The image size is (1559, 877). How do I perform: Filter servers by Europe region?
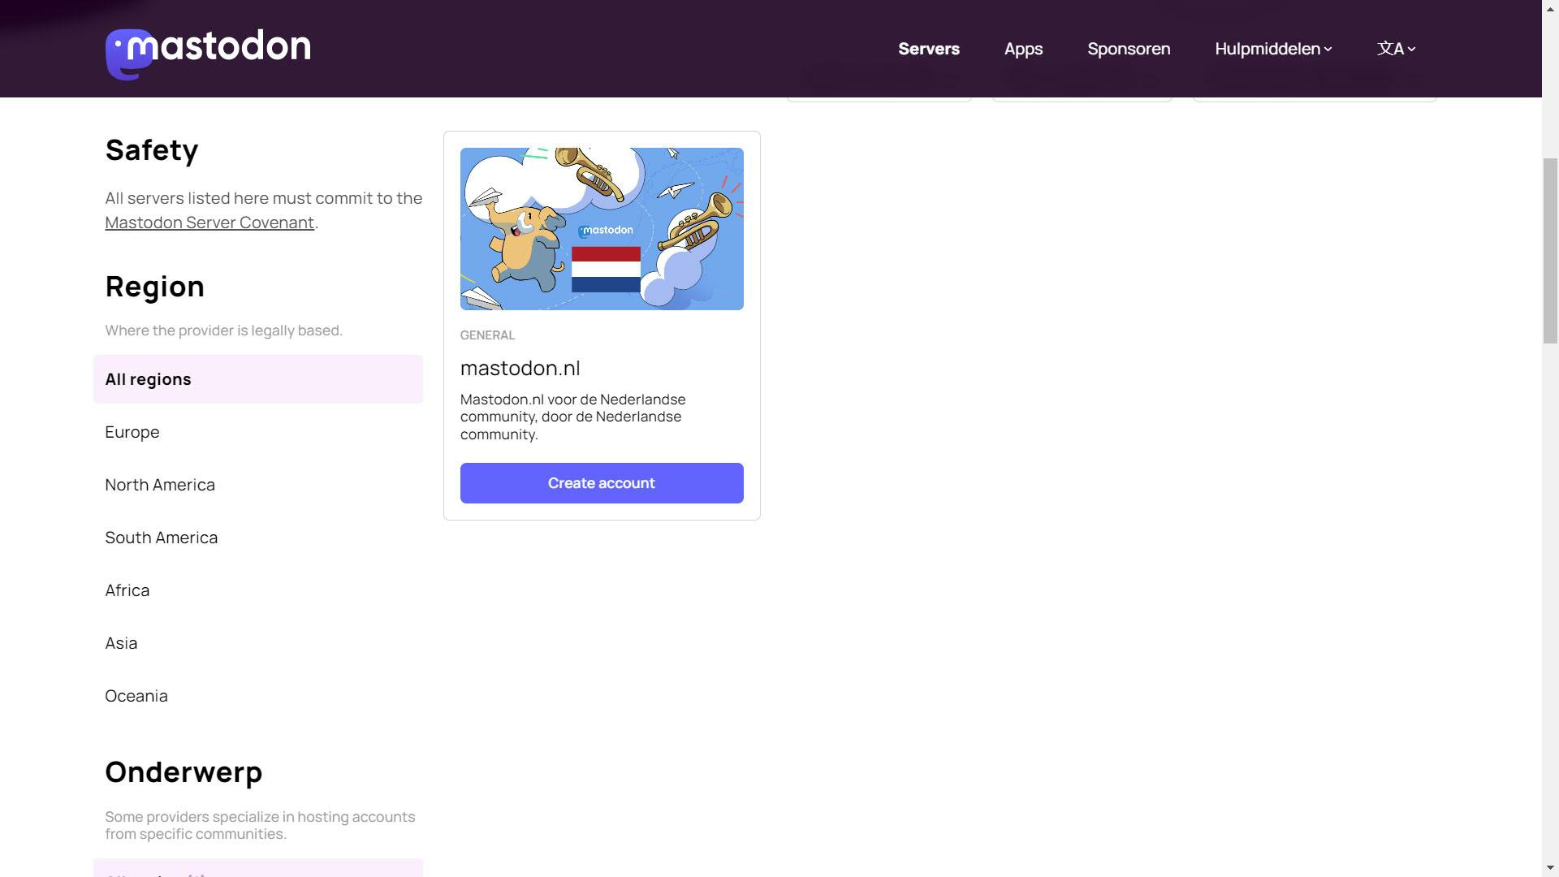click(132, 432)
